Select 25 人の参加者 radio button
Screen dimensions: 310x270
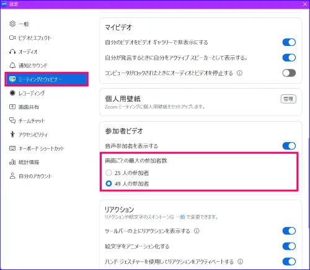[108, 173]
